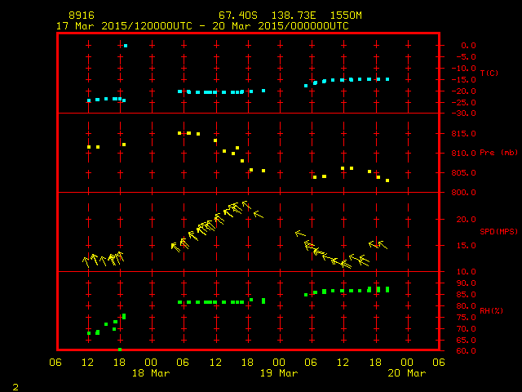
Task: Select the 18 Mar date label
Action: point(151,373)
